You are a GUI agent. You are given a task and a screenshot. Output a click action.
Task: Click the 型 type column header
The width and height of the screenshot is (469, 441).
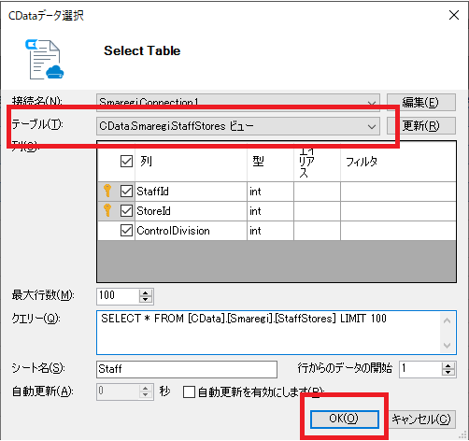coord(271,162)
